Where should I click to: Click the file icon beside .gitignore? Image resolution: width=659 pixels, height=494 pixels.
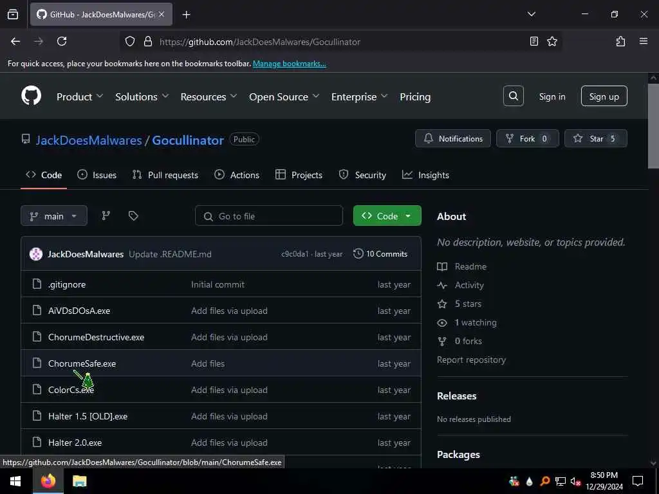(37, 284)
